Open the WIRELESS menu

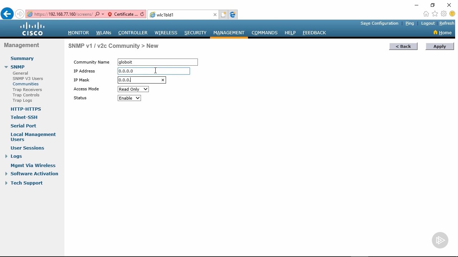pyautogui.click(x=166, y=32)
